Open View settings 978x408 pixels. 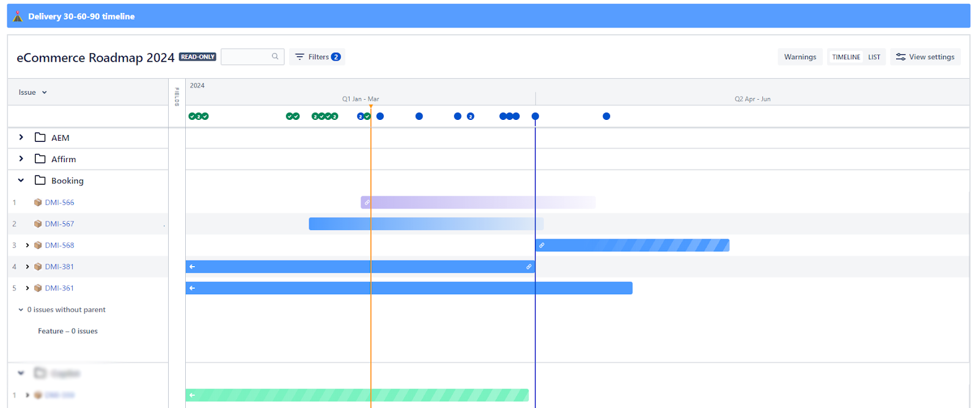click(x=925, y=57)
